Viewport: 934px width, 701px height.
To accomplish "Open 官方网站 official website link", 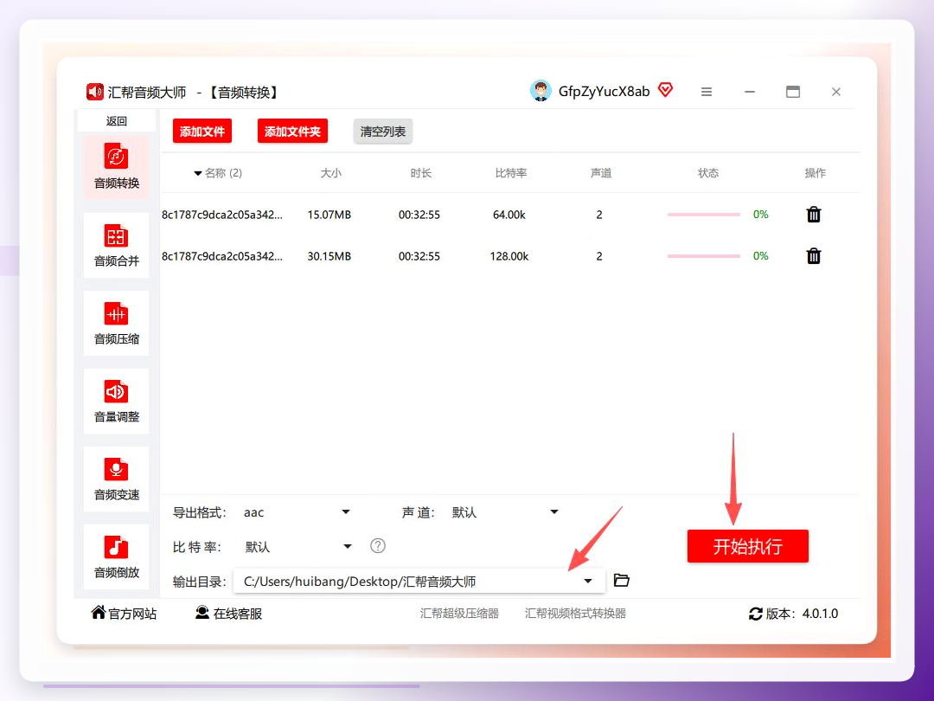I will [124, 614].
